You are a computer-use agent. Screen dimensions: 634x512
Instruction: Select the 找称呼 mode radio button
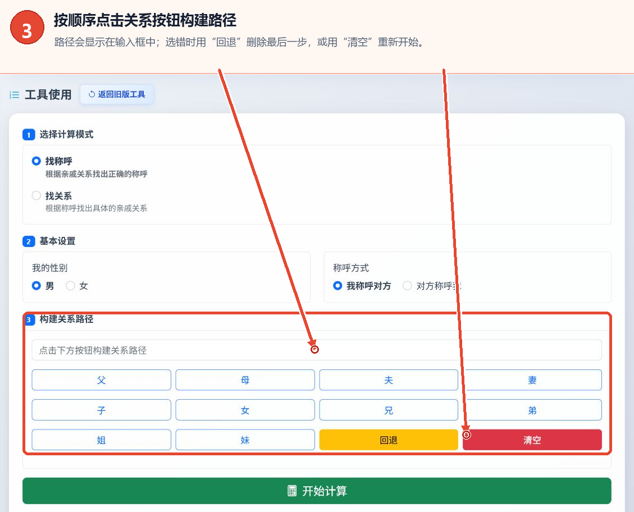pos(37,161)
